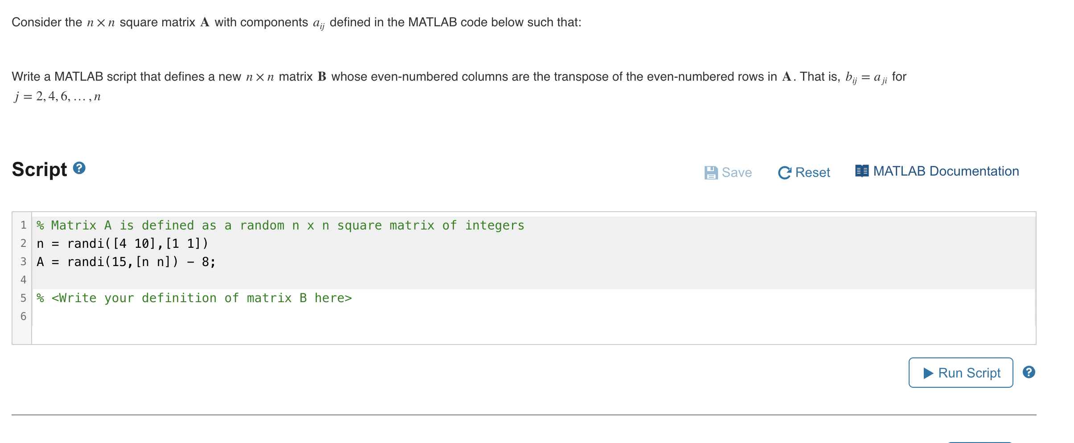Click the book icon beside MATLAB Documentation
The width and height of the screenshot is (1074, 443).
(x=863, y=171)
